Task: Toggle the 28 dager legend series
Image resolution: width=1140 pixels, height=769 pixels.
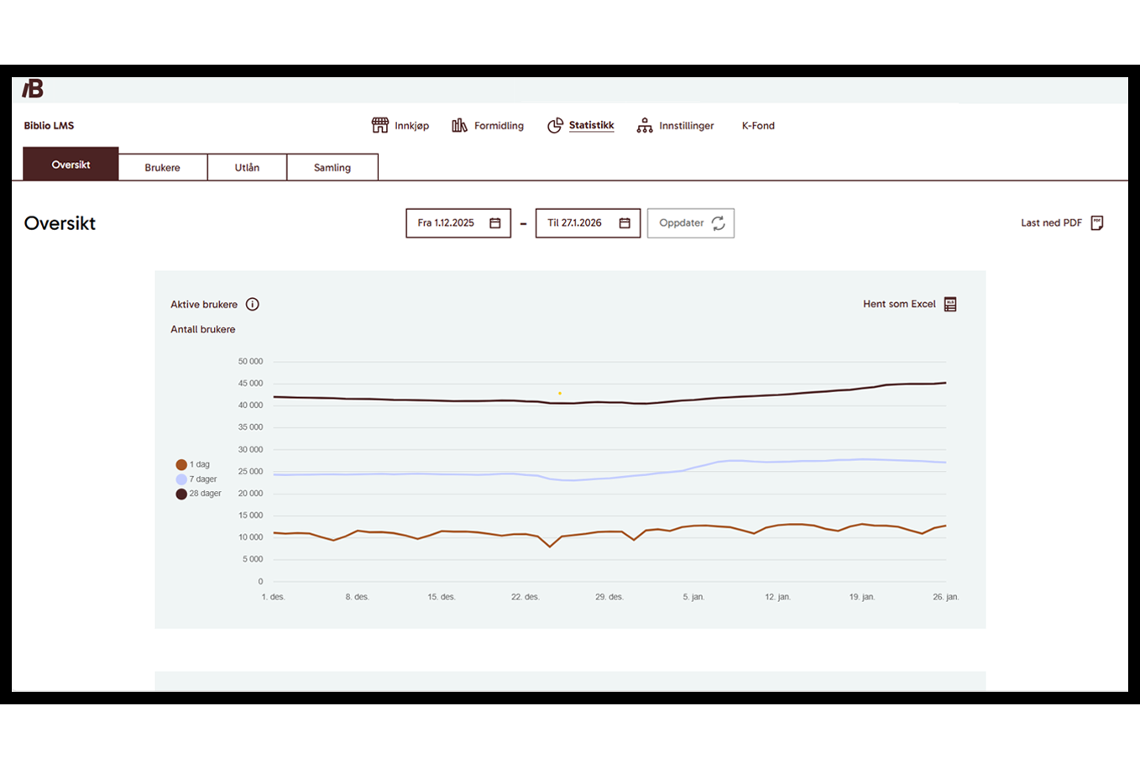Action: click(x=181, y=494)
